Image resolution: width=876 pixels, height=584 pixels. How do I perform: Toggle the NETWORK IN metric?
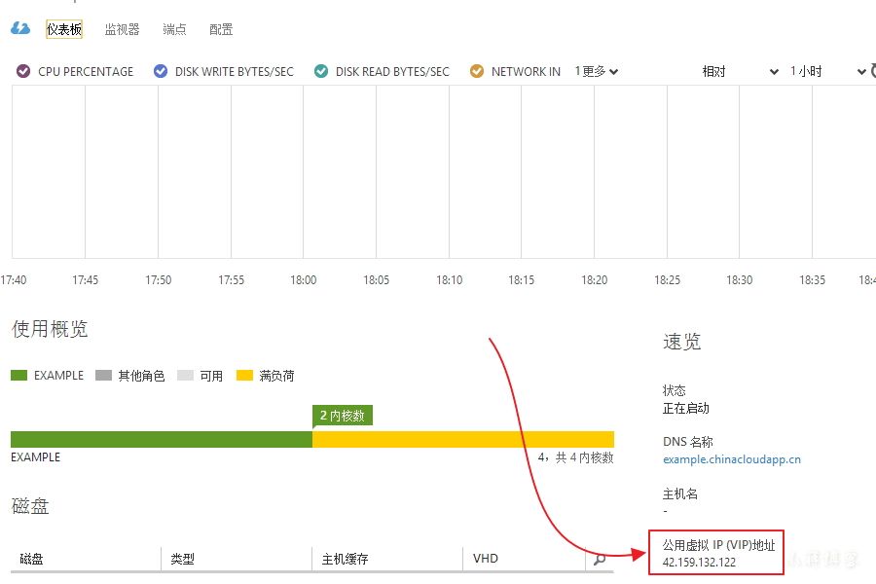click(477, 71)
